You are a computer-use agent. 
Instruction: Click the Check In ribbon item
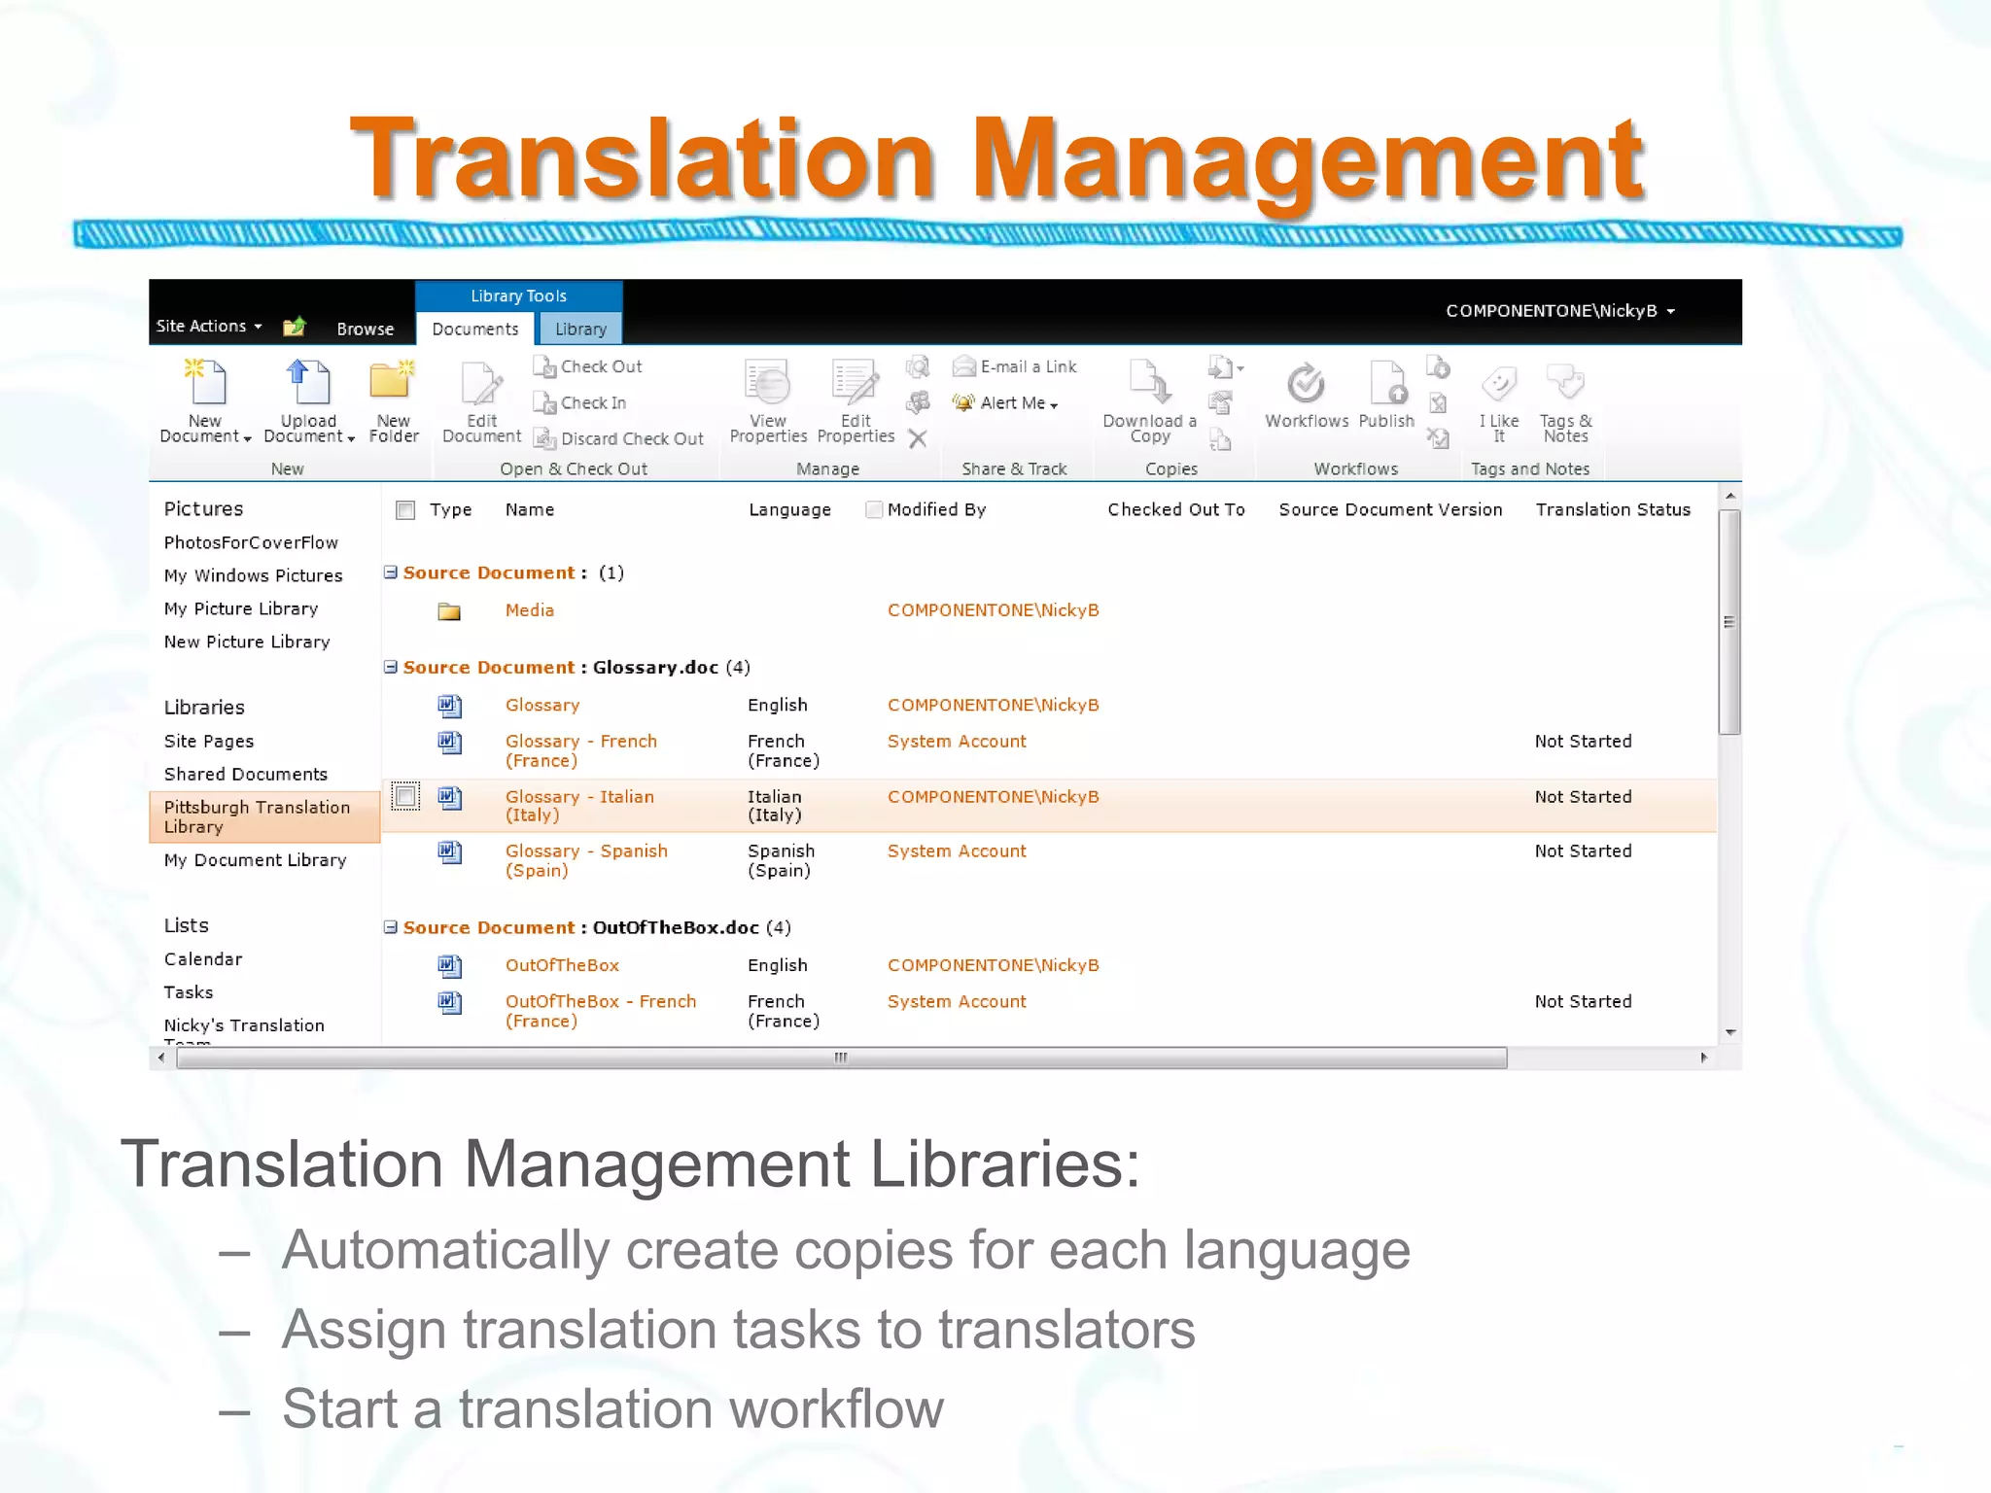coord(579,403)
